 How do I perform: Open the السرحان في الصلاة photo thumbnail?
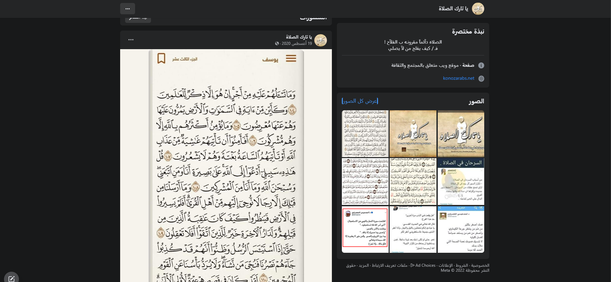coord(461,181)
